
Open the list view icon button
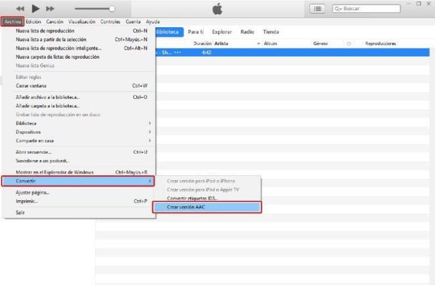click(x=317, y=8)
